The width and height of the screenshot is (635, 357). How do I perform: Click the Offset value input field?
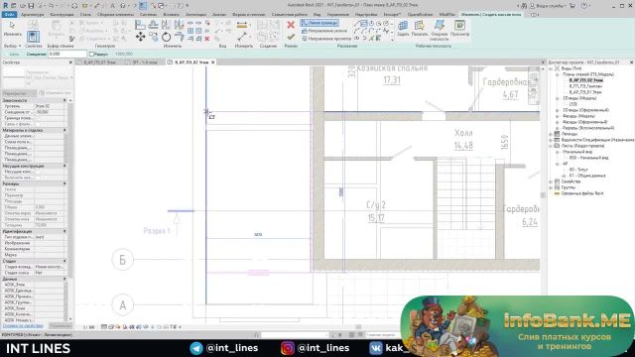pos(67,54)
